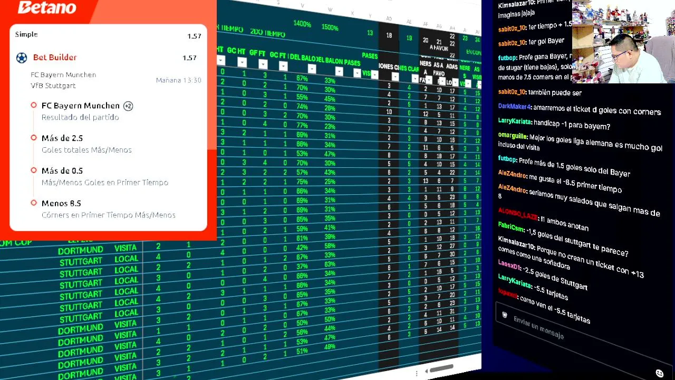Screen dimensions: 675x380
Task: Click the soccer ball icon beside Bet Builder
Action: coord(22,58)
